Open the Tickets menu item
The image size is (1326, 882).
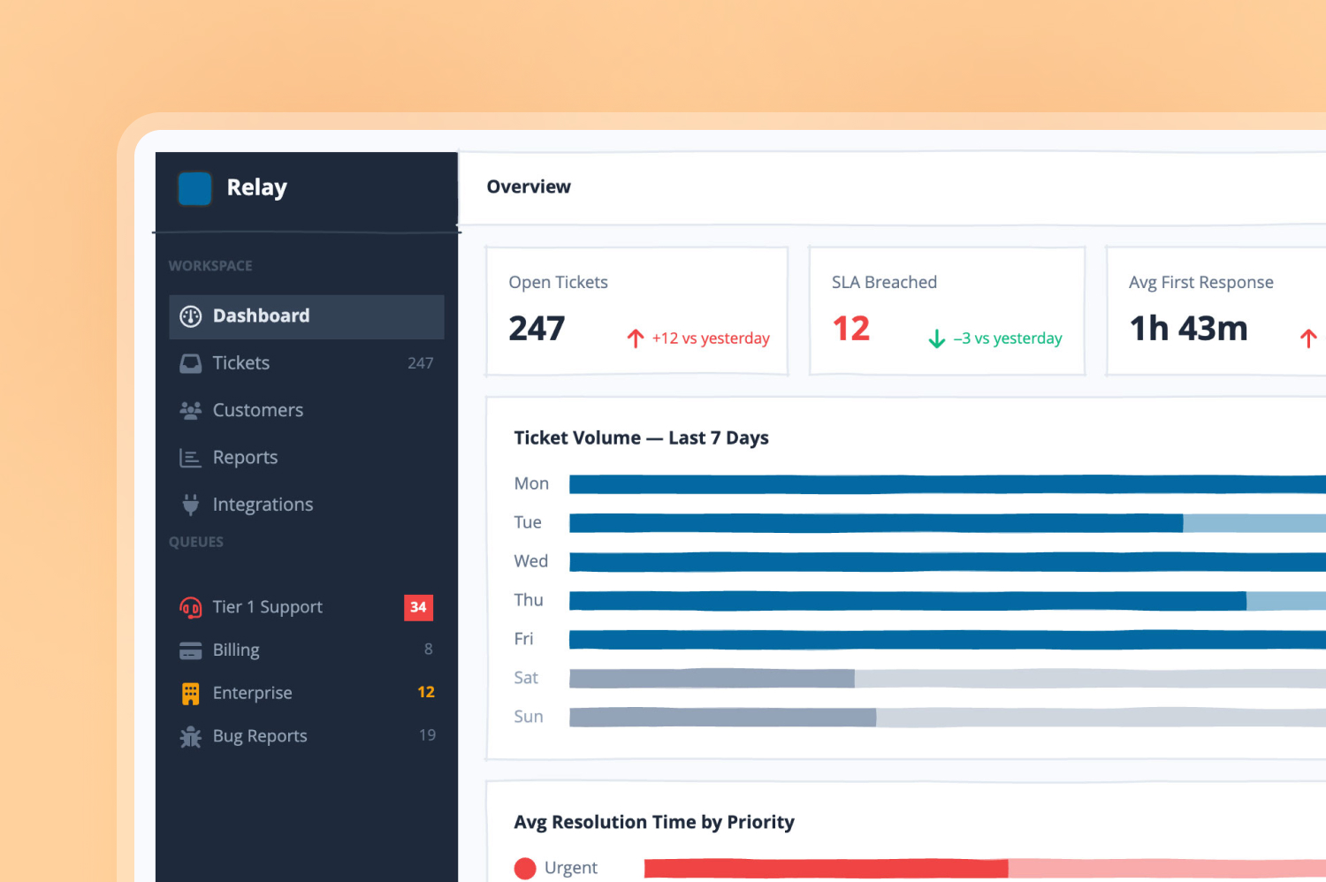click(x=307, y=363)
